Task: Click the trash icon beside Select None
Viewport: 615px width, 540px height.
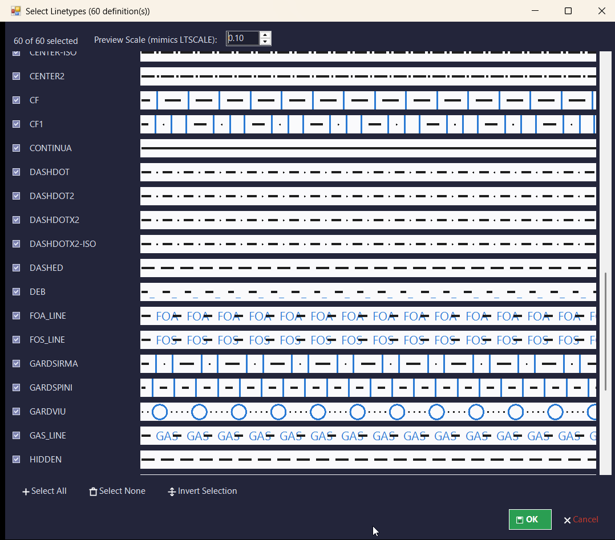Action: tap(93, 492)
